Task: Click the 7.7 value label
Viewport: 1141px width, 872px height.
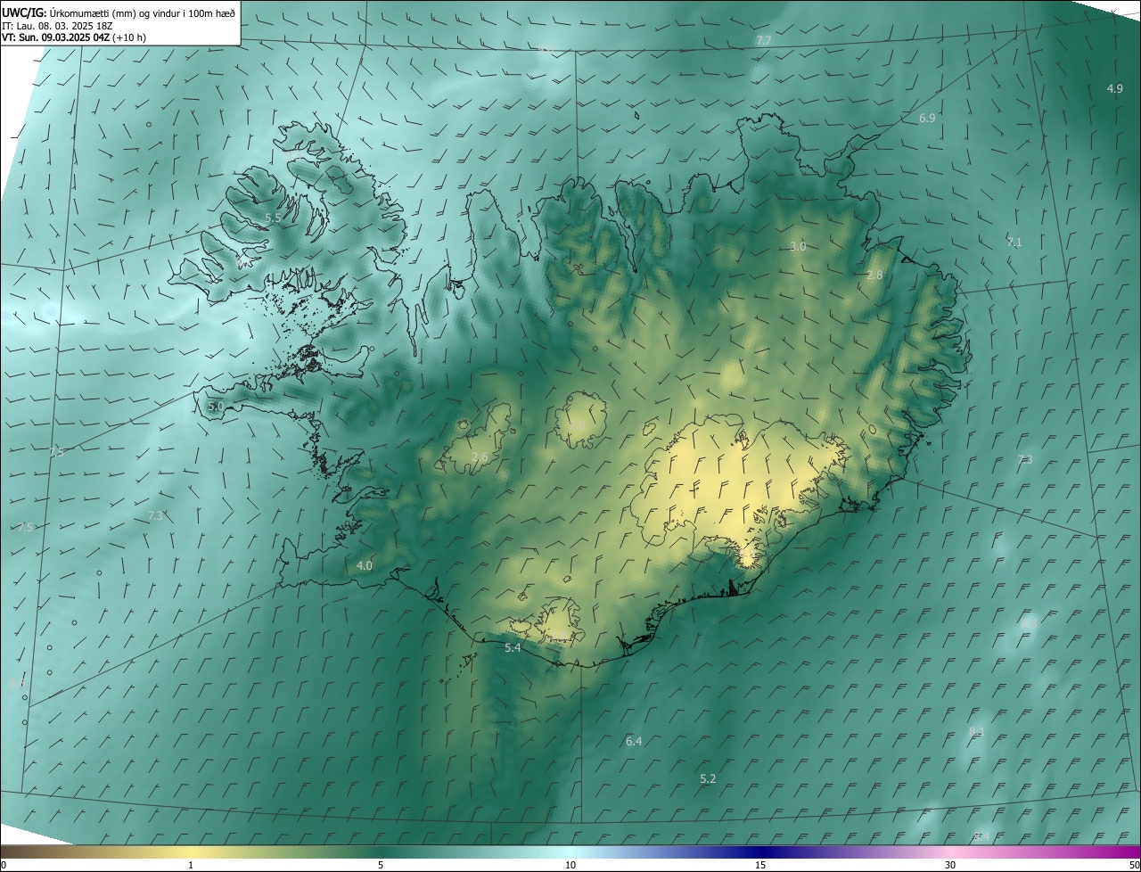Action: (x=764, y=41)
